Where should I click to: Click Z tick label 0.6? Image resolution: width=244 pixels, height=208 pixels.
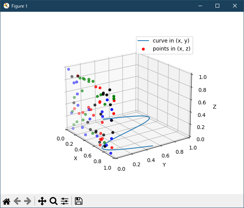(x=202, y=102)
